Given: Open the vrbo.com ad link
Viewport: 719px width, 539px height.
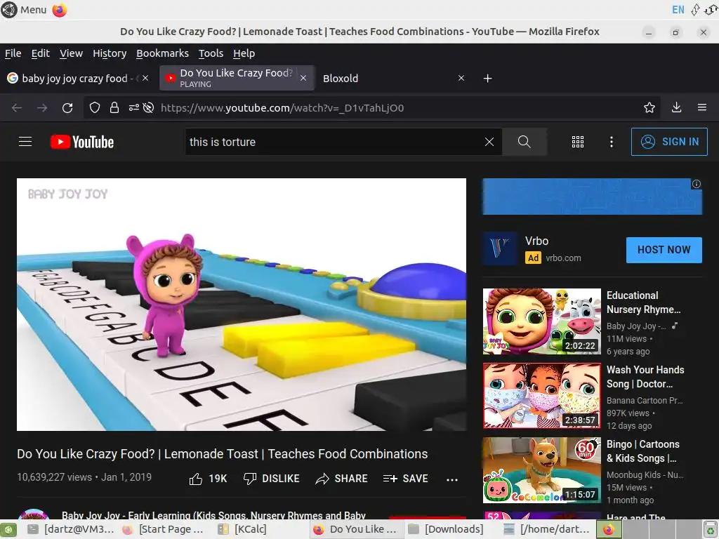Looking at the screenshot, I should click(x=563, y=258).
